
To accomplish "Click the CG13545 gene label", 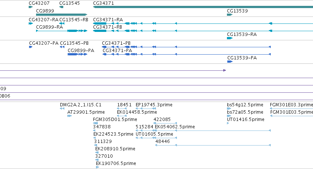I will 70,3.
